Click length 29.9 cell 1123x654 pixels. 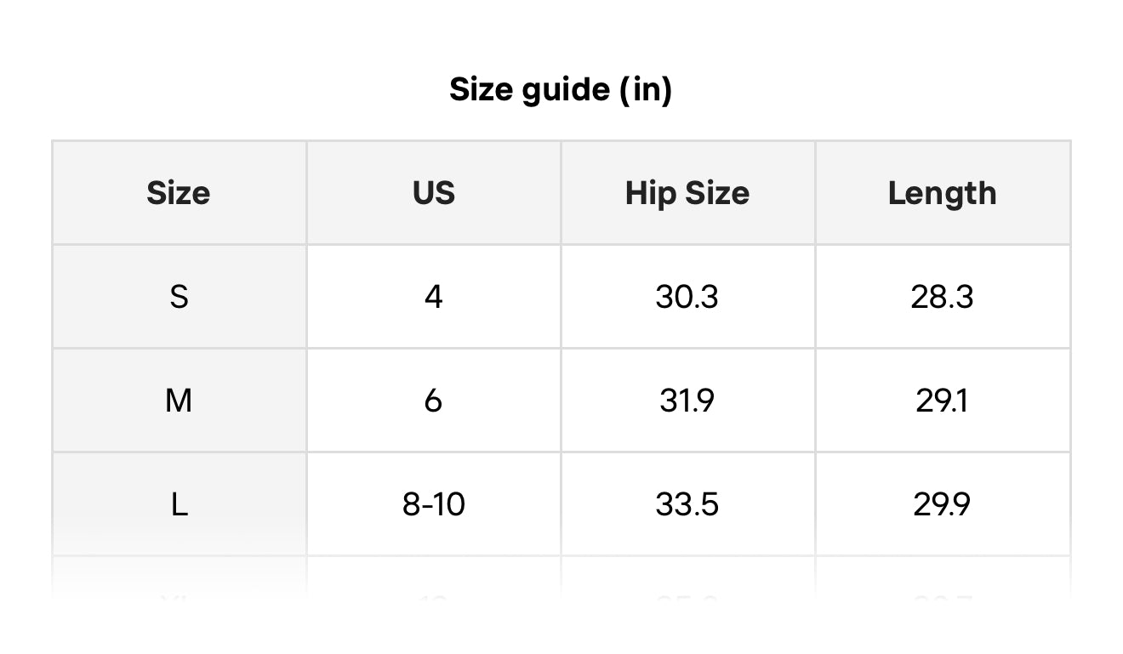click(x=942, y=504)
